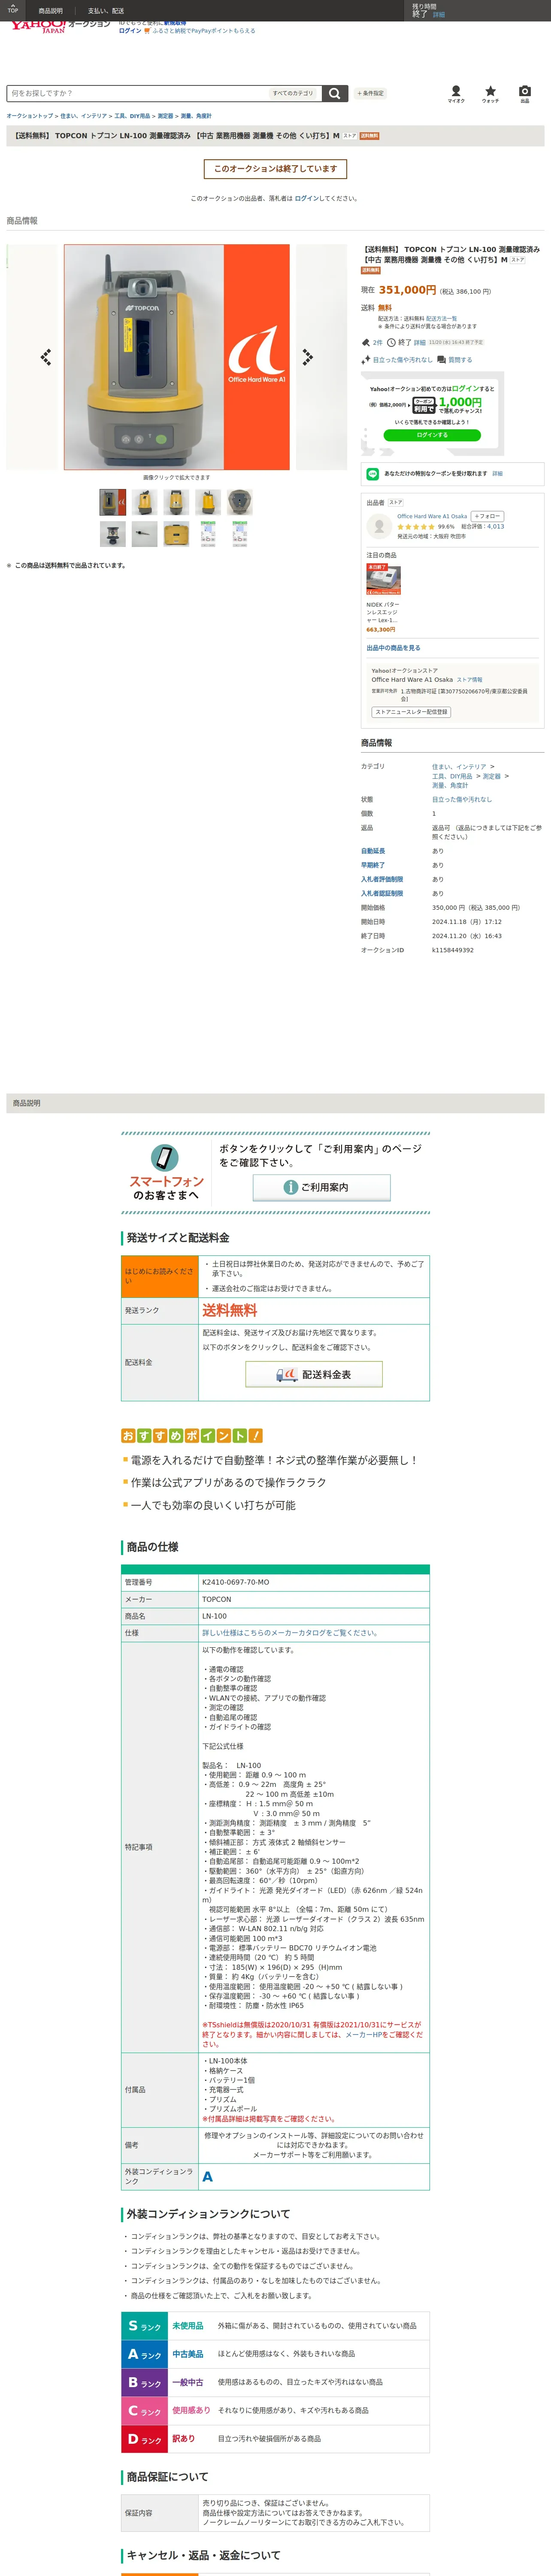551x2576 pixels.
Task: Click auction ID k1158449392 text
Action: tap(453, 950)
